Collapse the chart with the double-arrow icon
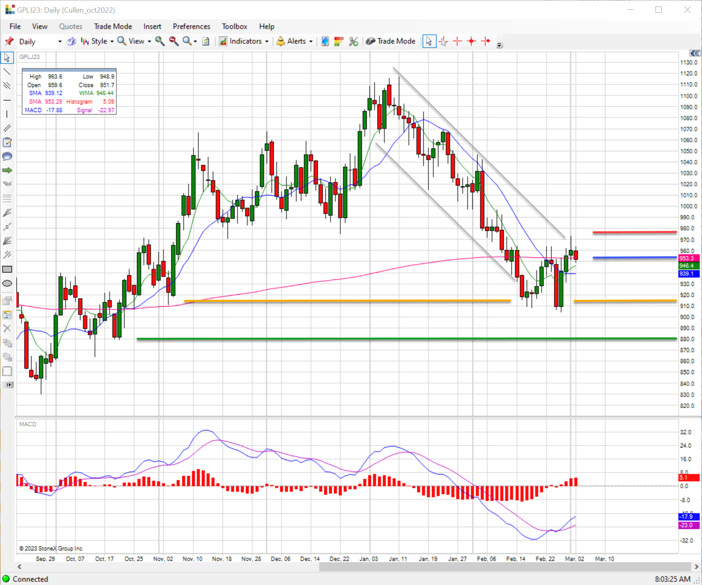The width and height of the screenshot is (702, 585). pos(695,53)
